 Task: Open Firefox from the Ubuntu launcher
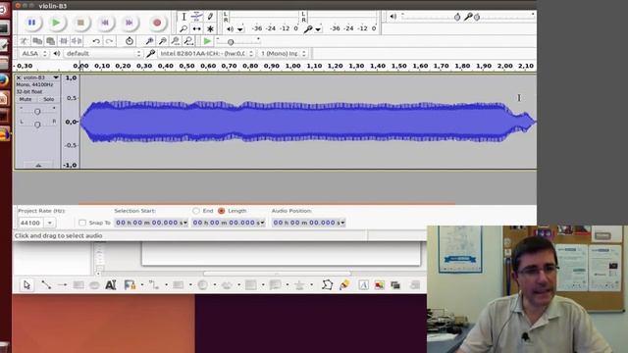[4, 80]
